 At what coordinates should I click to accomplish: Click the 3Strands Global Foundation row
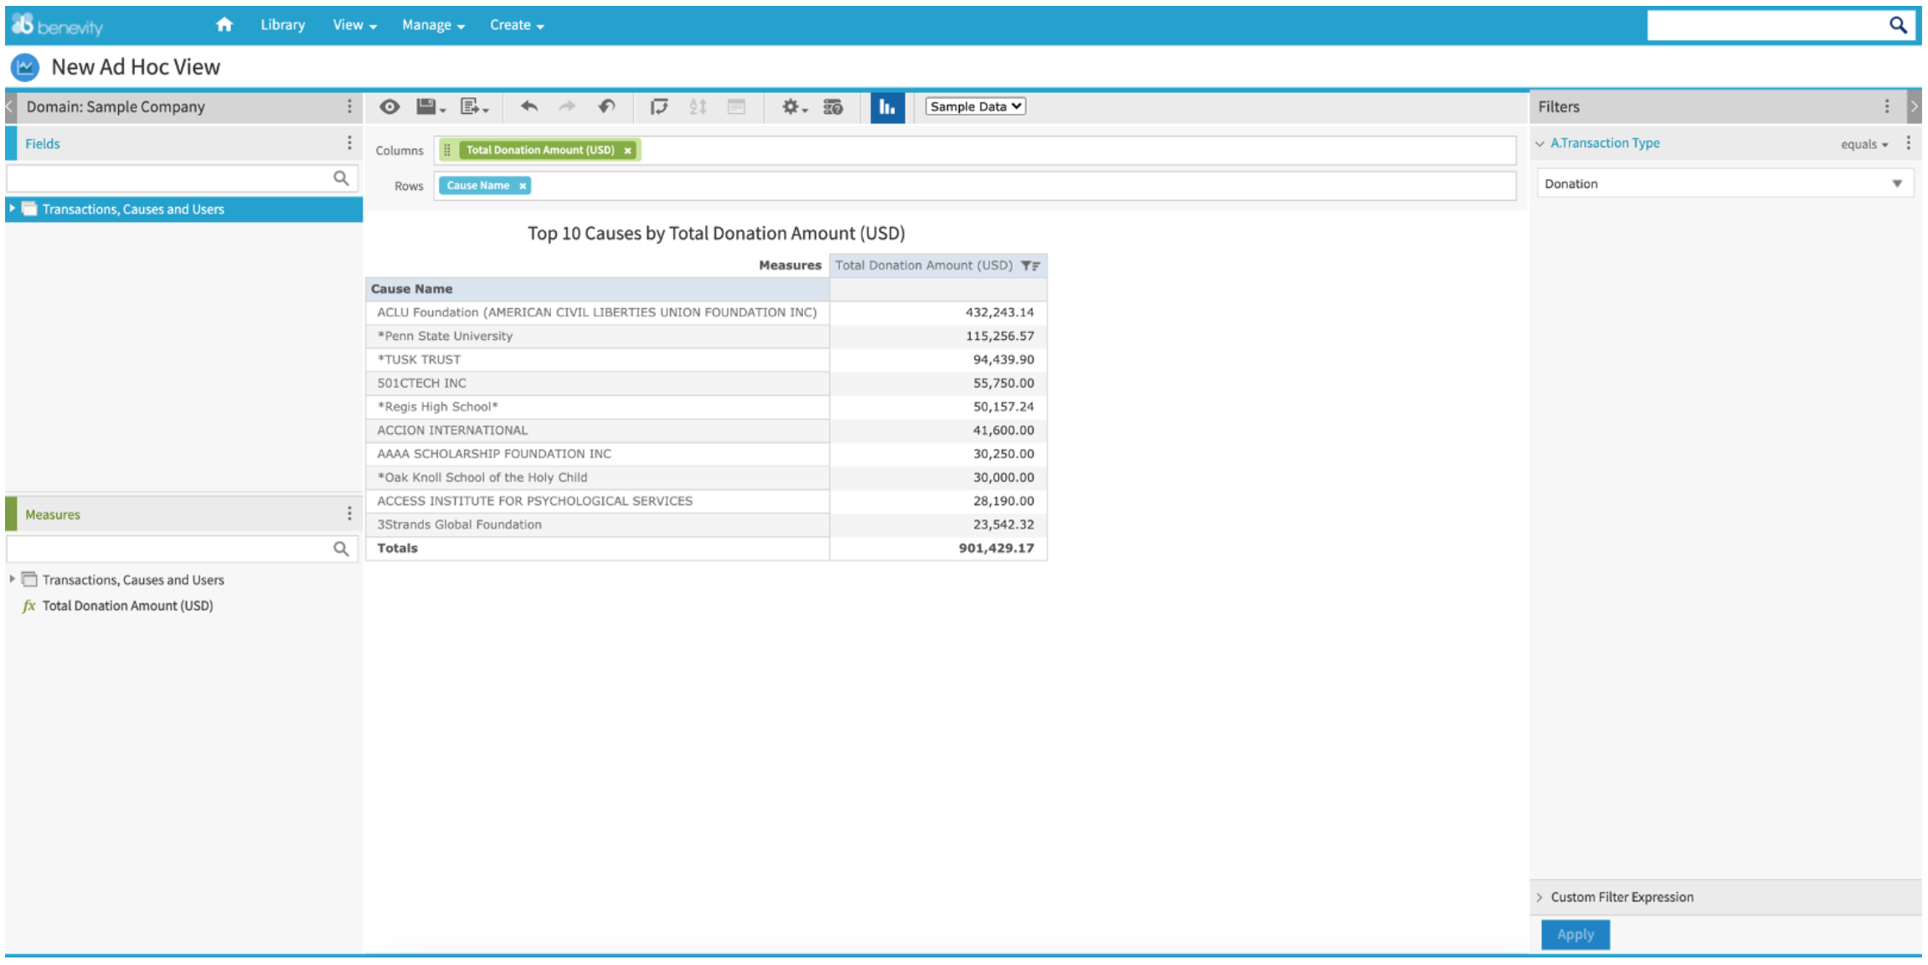click(x=706, y=524)
